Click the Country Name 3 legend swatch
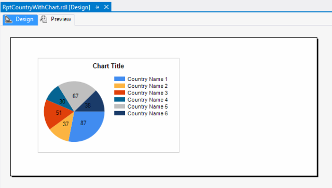Image resolution: width=332 pixels, height=188 pixels. coord(120,92)
